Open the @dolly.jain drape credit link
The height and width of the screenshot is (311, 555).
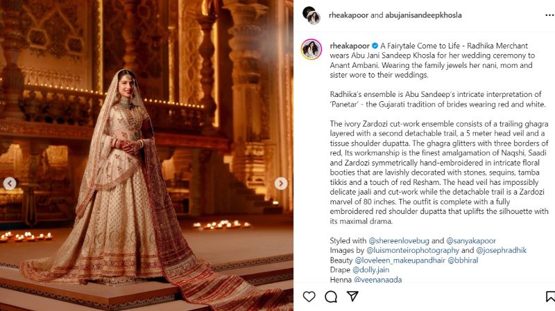(x=371, y=269)
